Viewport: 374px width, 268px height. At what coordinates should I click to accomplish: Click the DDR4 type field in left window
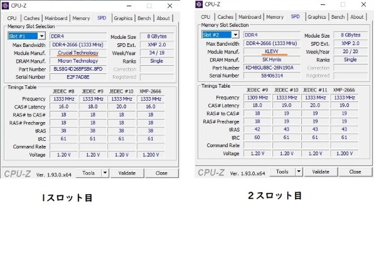[x=78, y=36]
